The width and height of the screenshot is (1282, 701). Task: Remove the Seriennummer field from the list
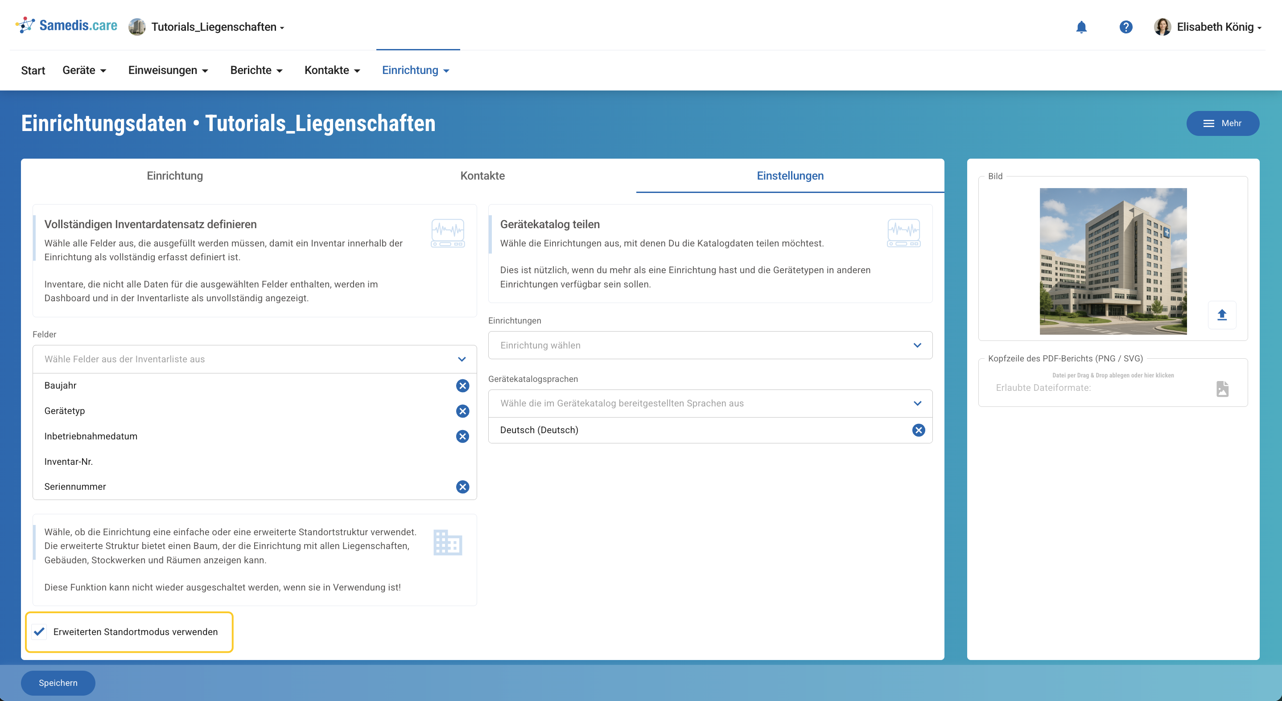point(462,487)
